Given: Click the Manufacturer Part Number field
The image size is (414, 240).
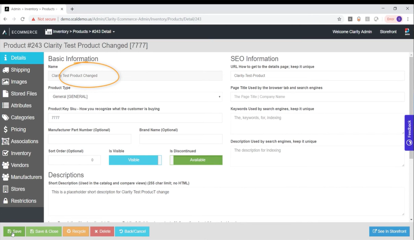Looking at the screenshot, I should click(x=90, y=139).
